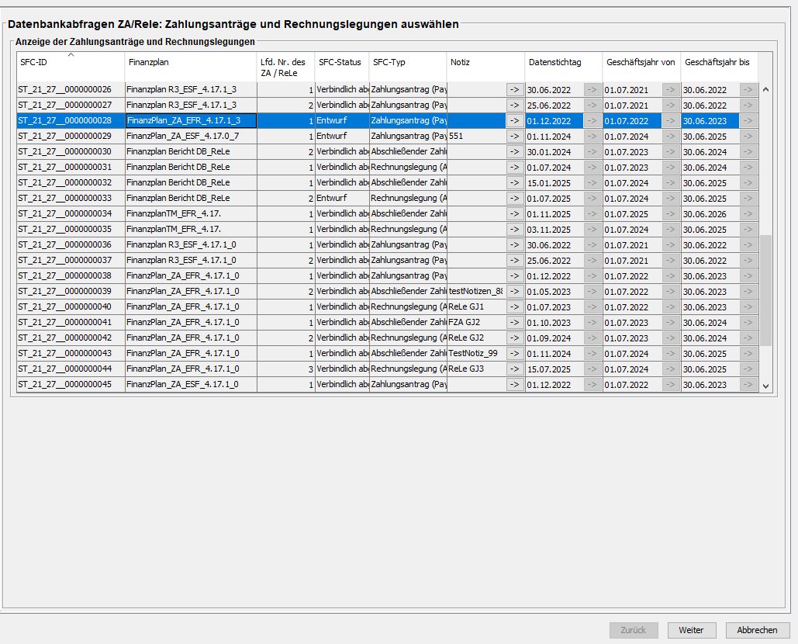Click Notiz arrow for TestNotiz_99 row

tap(515, 353)
